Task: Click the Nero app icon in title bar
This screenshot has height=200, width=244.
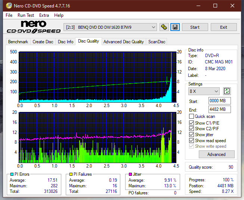Action: (x=9, y=6)
